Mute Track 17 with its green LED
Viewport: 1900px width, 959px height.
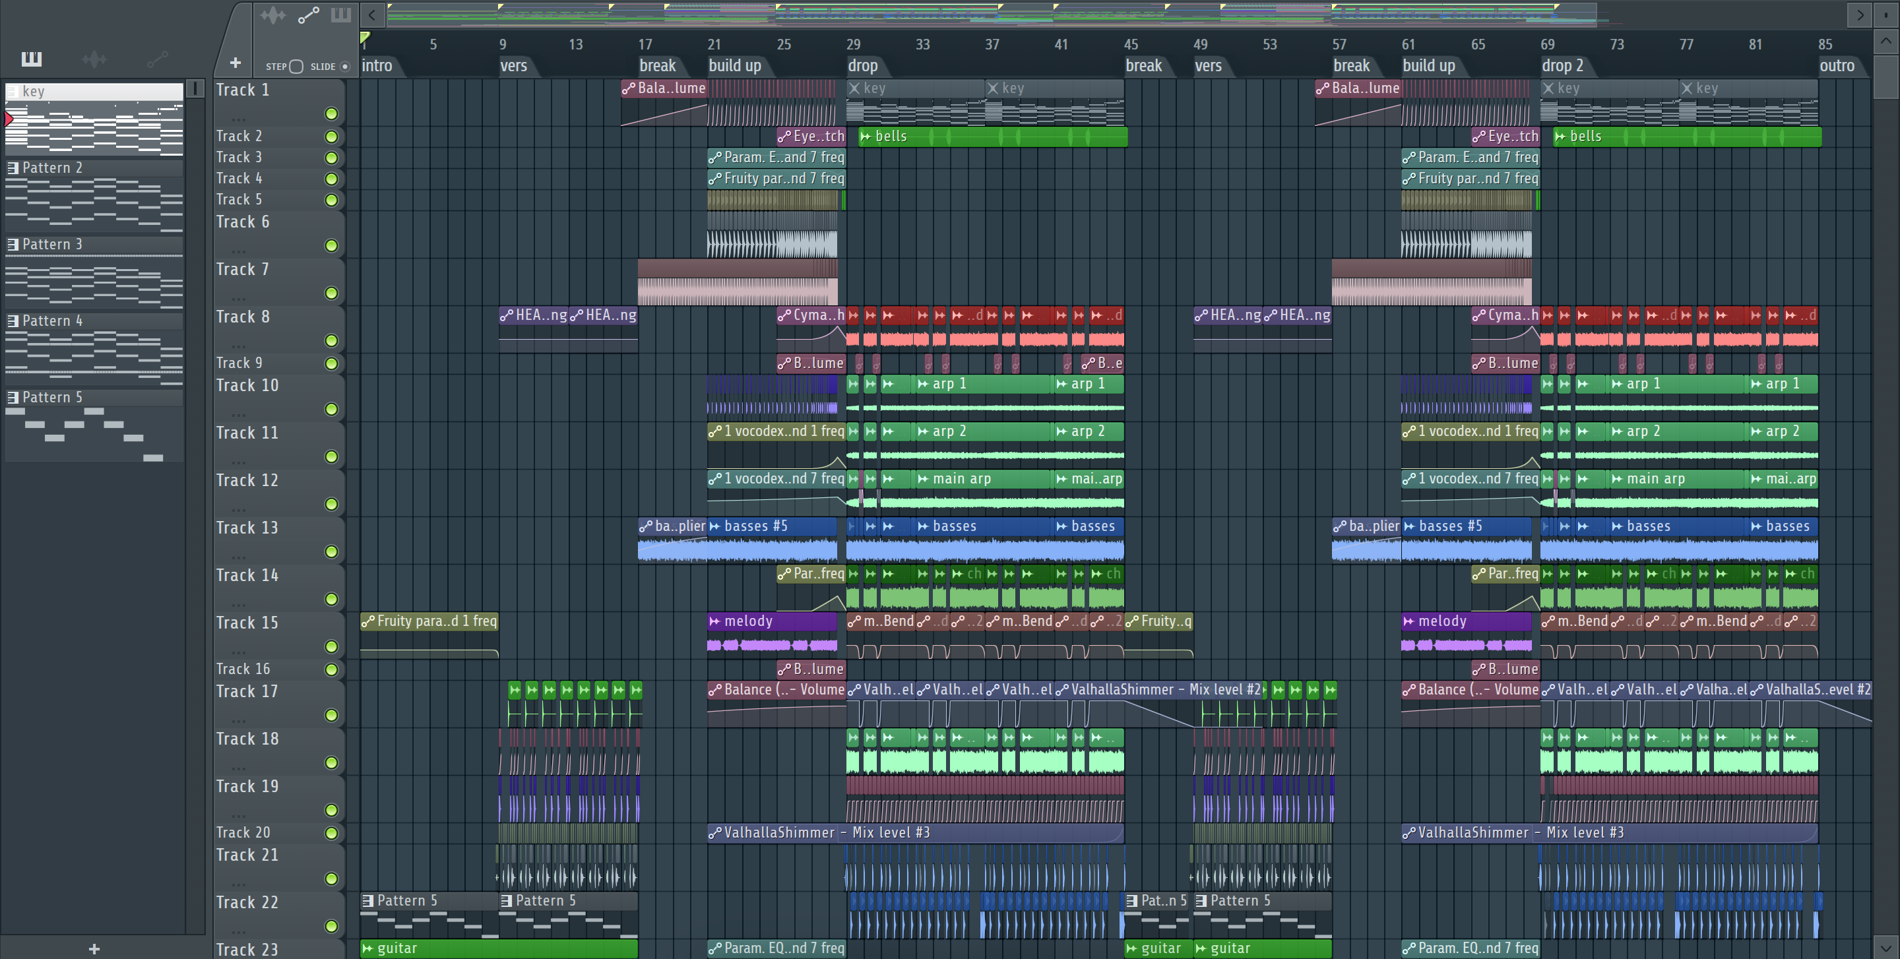pos(332,715)
